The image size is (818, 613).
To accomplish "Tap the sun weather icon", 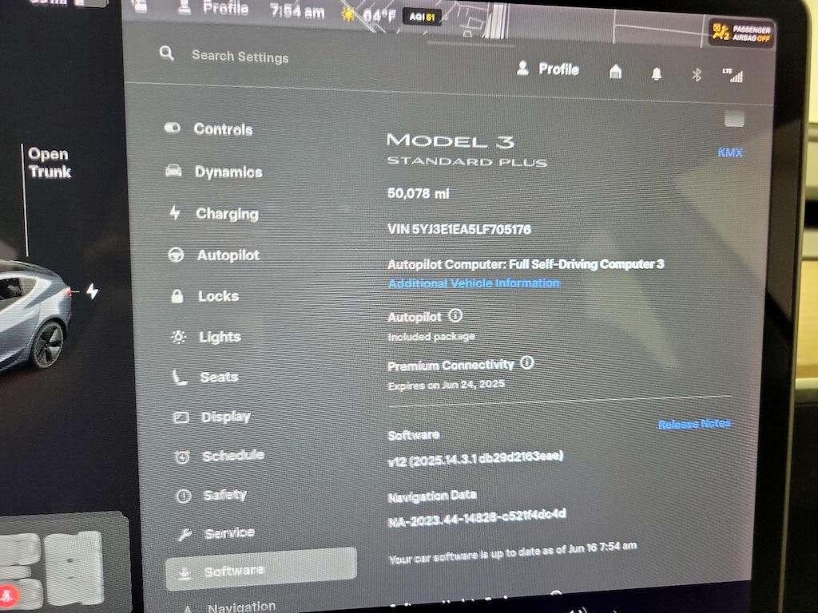I will 347,14.
